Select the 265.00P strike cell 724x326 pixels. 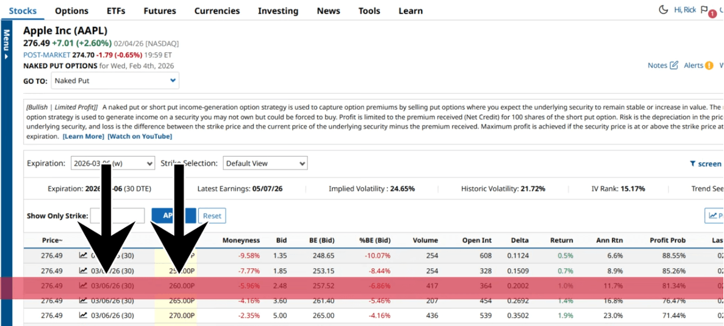point(181,300)
